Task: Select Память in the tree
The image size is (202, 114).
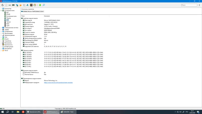Action: (9, 18)
